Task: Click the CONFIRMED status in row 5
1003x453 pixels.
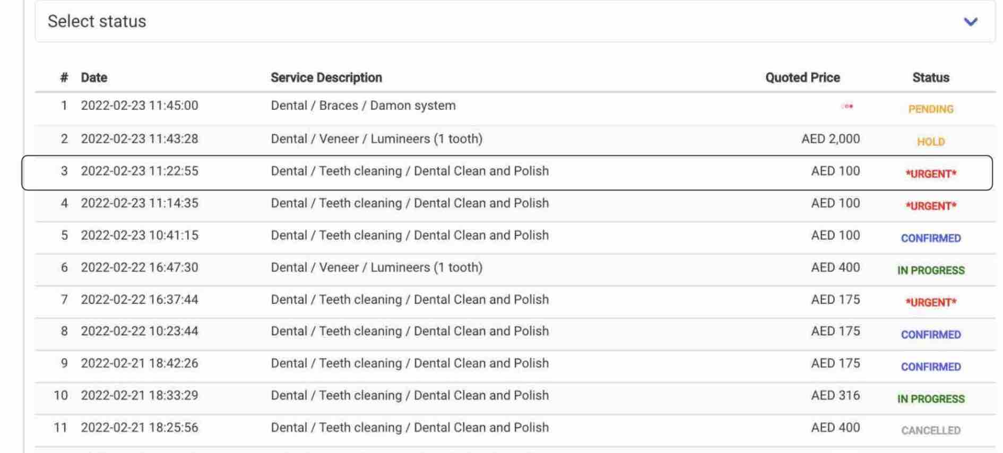Action: click(931, 238)
